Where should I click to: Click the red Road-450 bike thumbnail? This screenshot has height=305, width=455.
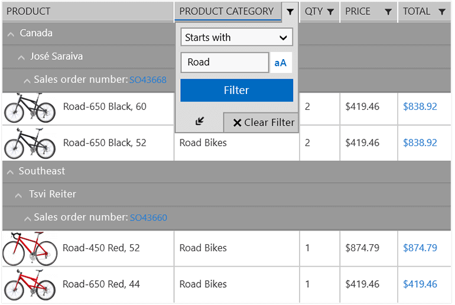[30, 248]
